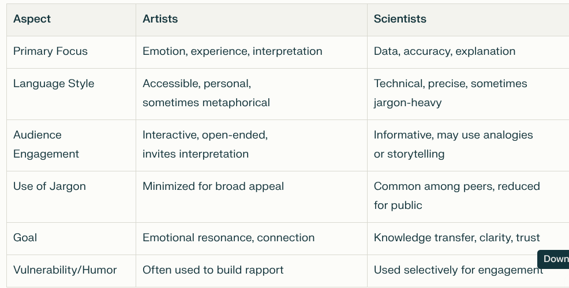Select the Primary Focus row label

tap(51, 51)
